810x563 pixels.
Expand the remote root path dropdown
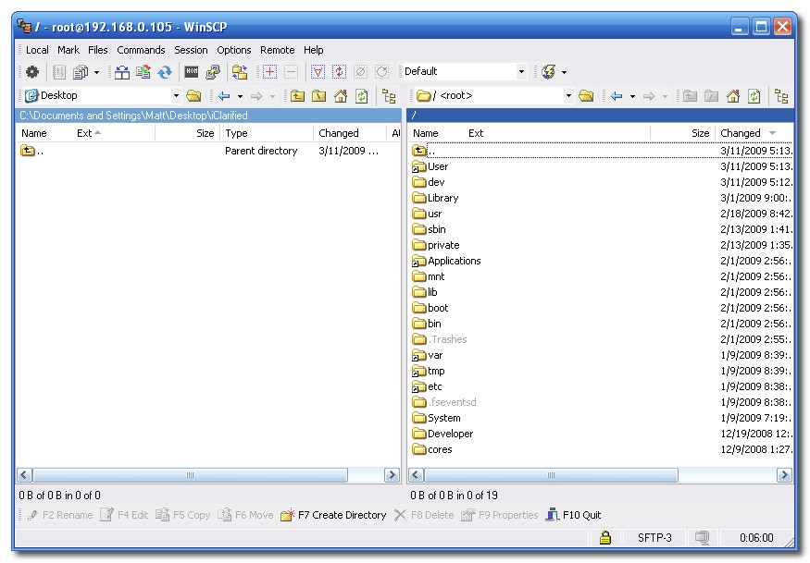coord(568,96)
